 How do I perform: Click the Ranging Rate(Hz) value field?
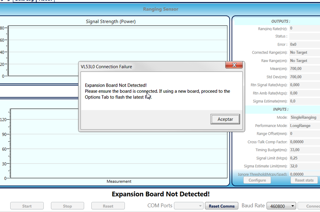coord(305,28)
